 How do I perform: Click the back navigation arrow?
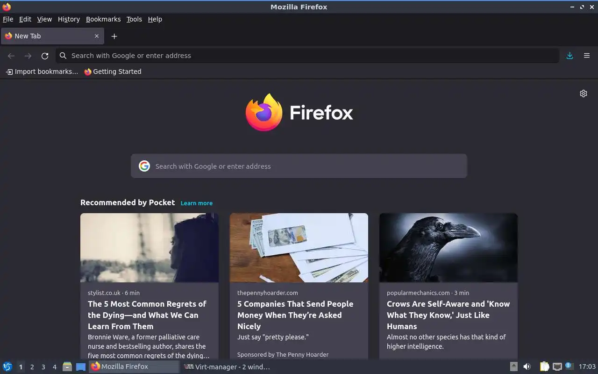(11, 56)
